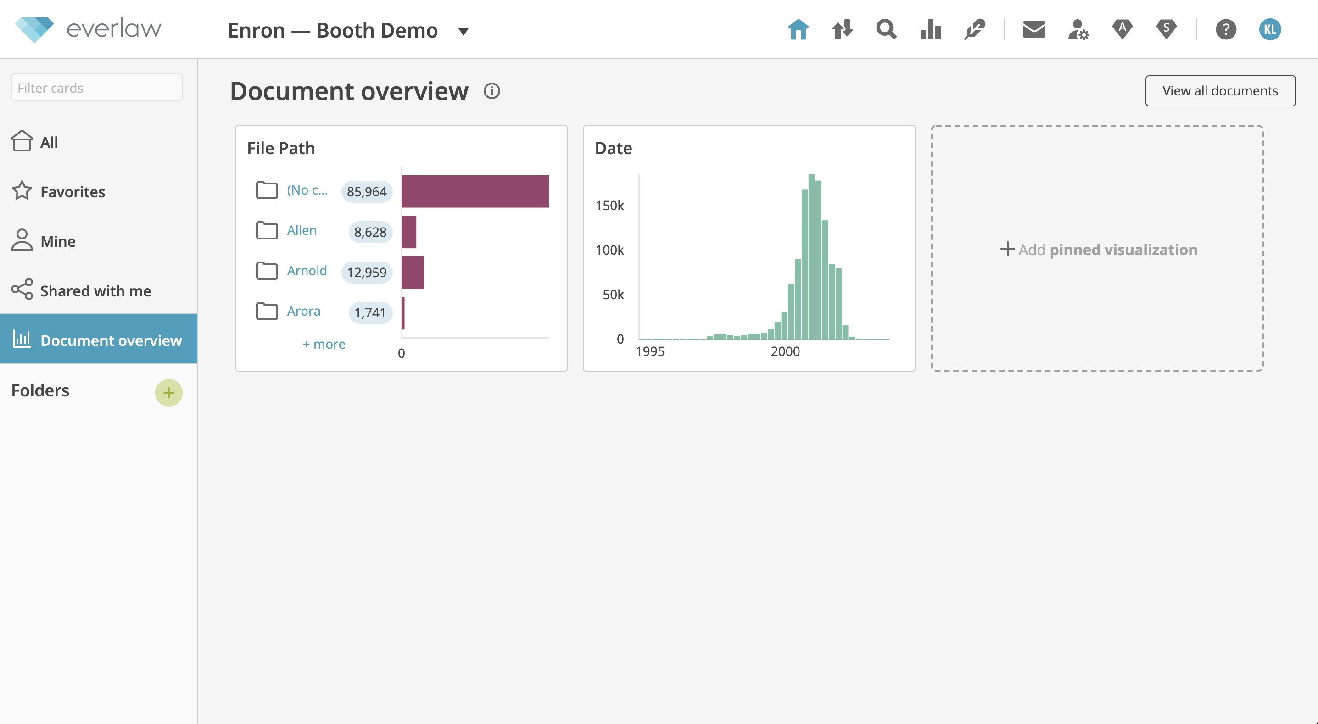1318x724 pixels.
Task: Click the 8,628 document count badge
Action: (370, 232)
